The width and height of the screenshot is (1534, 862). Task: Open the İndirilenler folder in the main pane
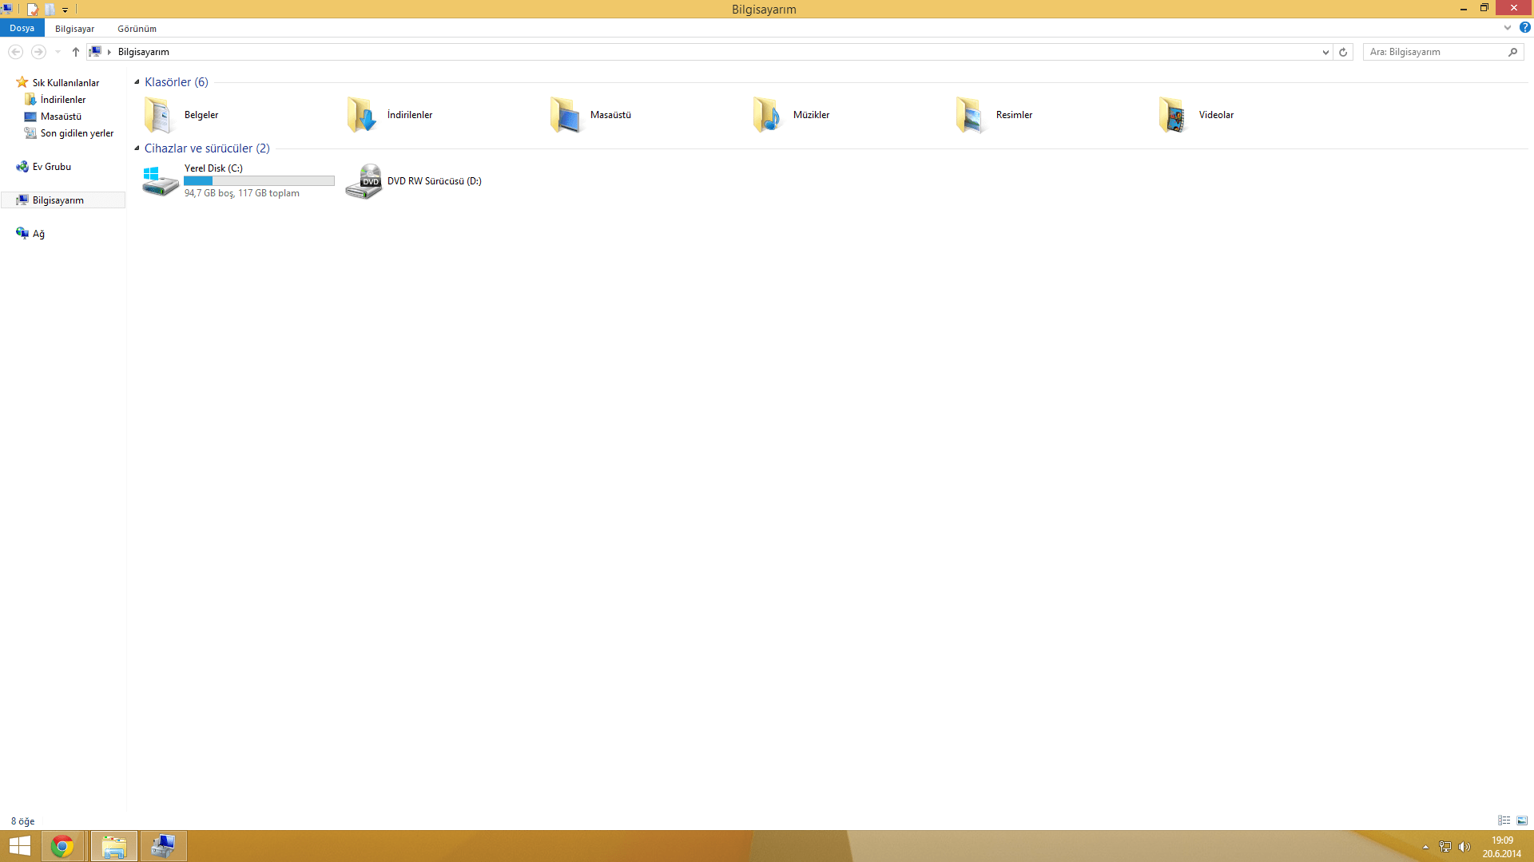point(362,115)
